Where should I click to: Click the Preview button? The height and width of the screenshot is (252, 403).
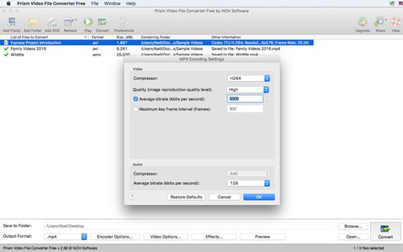[x=263, y=237]
